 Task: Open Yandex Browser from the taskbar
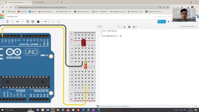43,110
